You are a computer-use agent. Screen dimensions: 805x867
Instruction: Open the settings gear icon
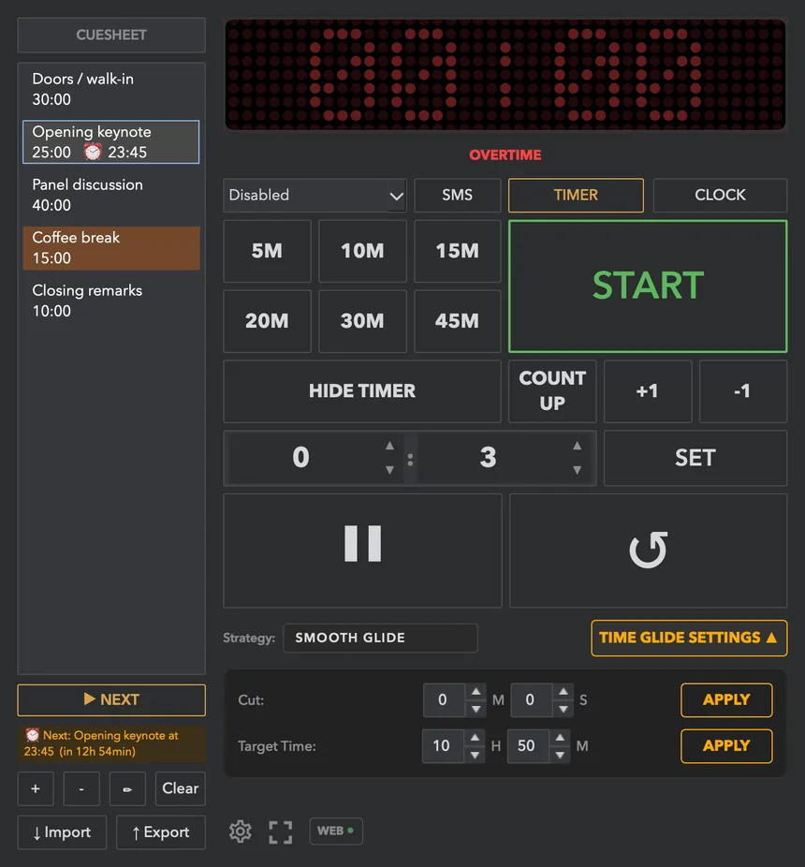(240, 831)
